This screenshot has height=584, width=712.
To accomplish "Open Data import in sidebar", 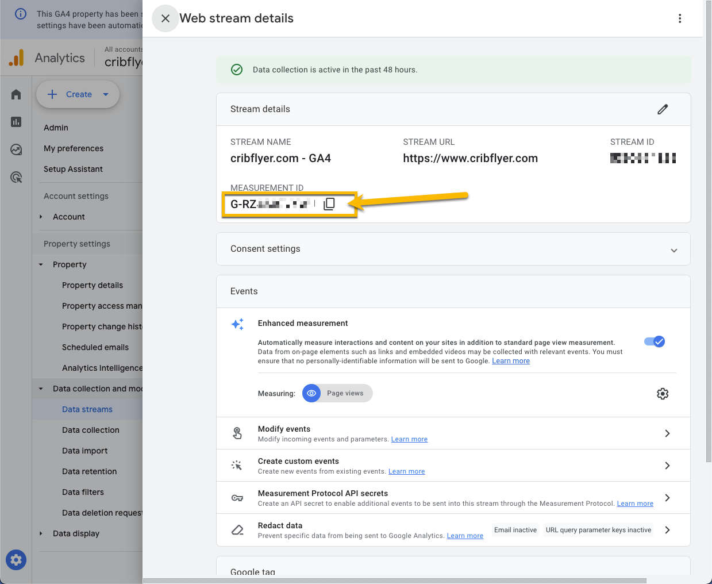I will [85, 451].
